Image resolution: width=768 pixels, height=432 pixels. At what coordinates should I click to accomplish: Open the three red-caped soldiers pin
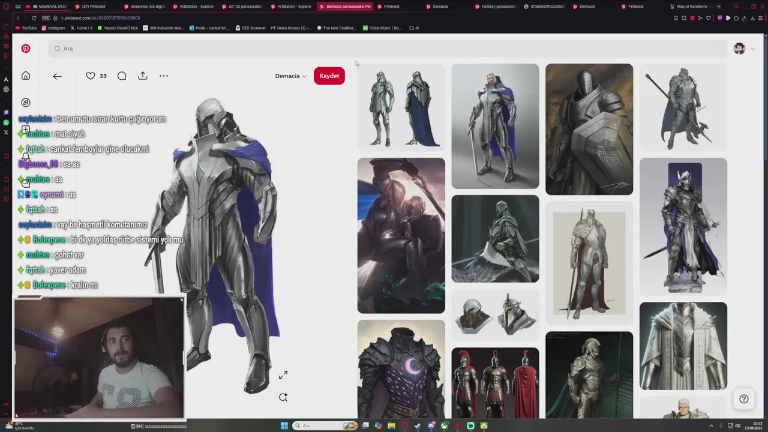[x=495, y=383]
